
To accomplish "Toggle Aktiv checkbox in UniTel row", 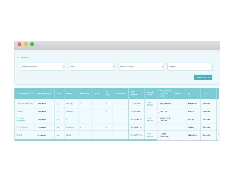I will click(58, 135).
